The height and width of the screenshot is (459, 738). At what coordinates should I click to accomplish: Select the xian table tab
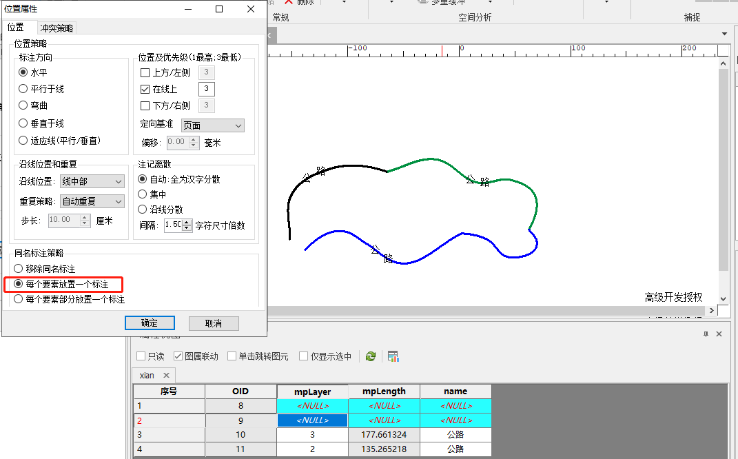147,376
